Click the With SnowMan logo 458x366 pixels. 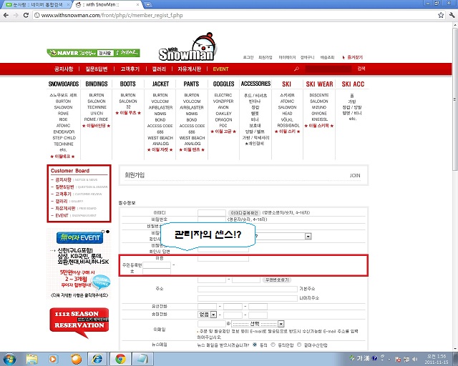[x=187, y=46]
